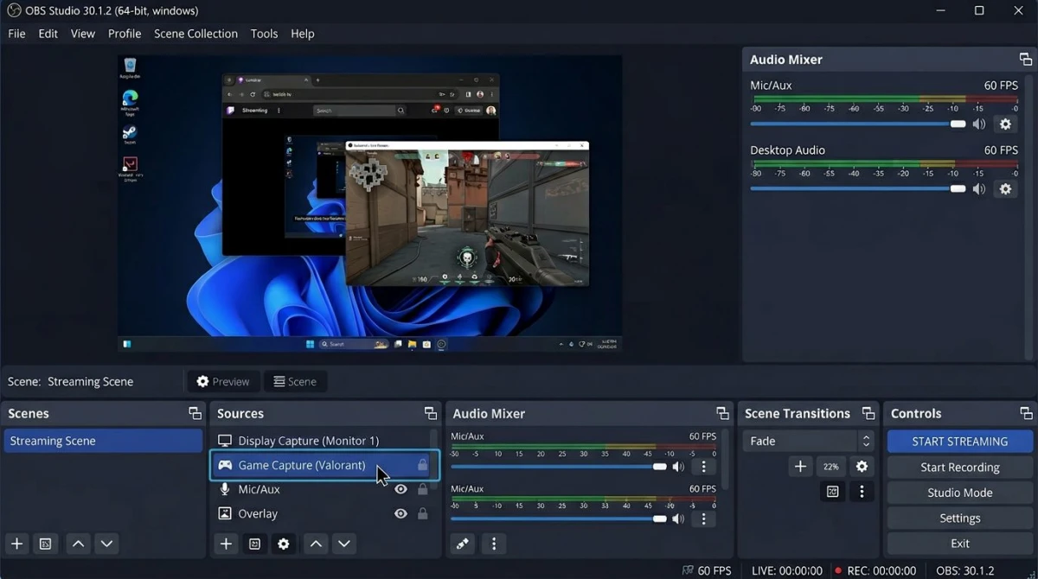Open Mic/Aux gear in large Audio Mixer
Viewport: 1038px width, 579px height.
pos(1005,124)
